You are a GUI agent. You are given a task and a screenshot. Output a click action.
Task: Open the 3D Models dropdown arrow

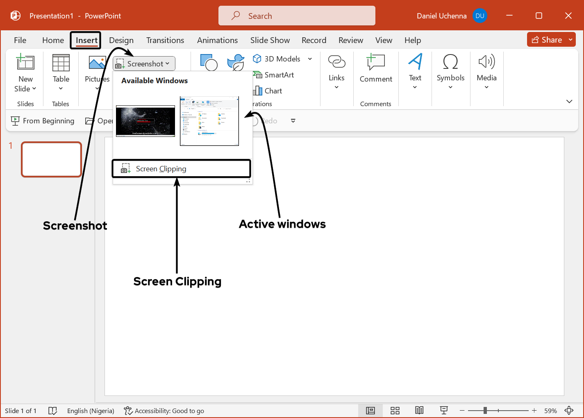coord(310,59)
